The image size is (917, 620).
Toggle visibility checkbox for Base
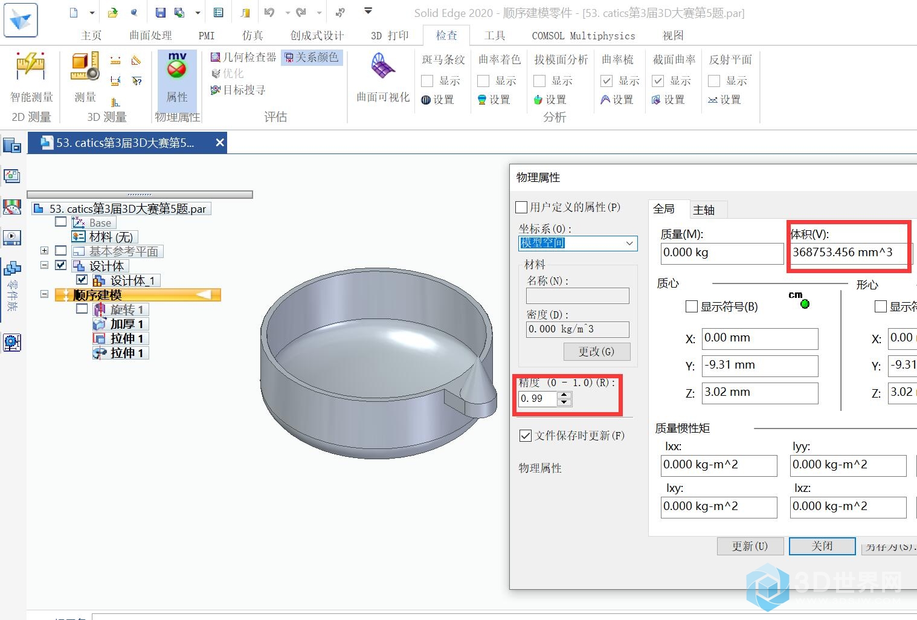click(x=60, y=222)
